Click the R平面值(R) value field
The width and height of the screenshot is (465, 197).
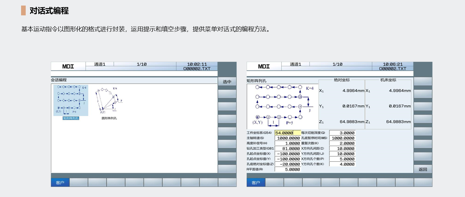287,169
